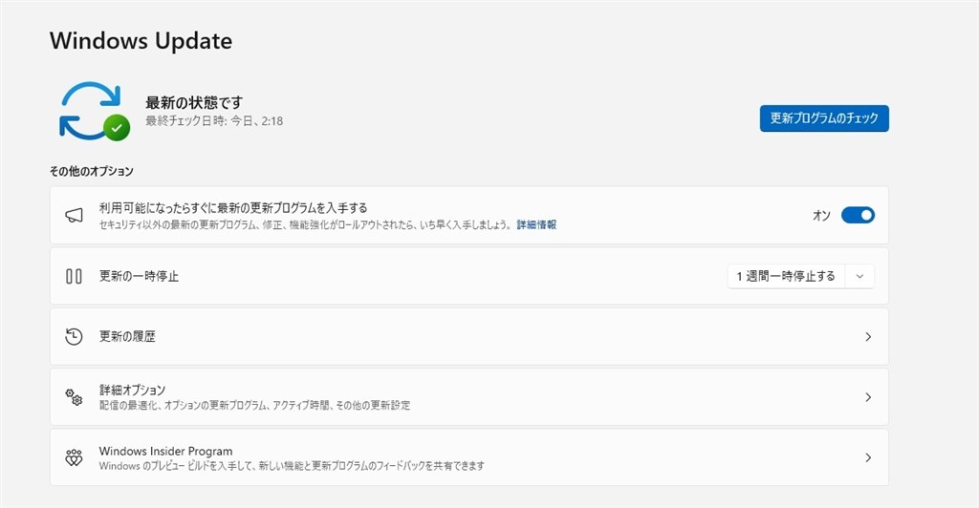Select the 詳細オプション title text
The image size is (979, 508).
coord(132,391)
